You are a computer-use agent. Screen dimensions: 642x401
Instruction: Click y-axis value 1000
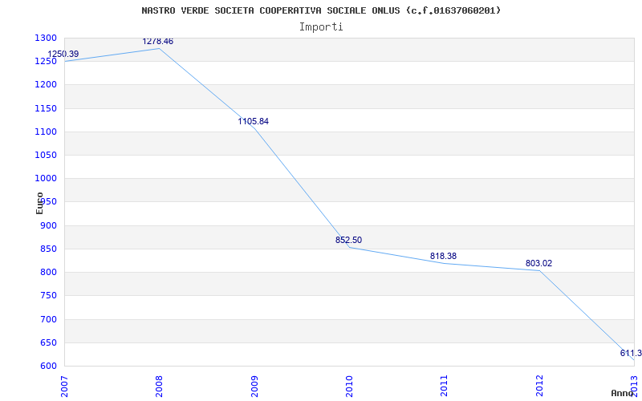(x=46, y=178)
